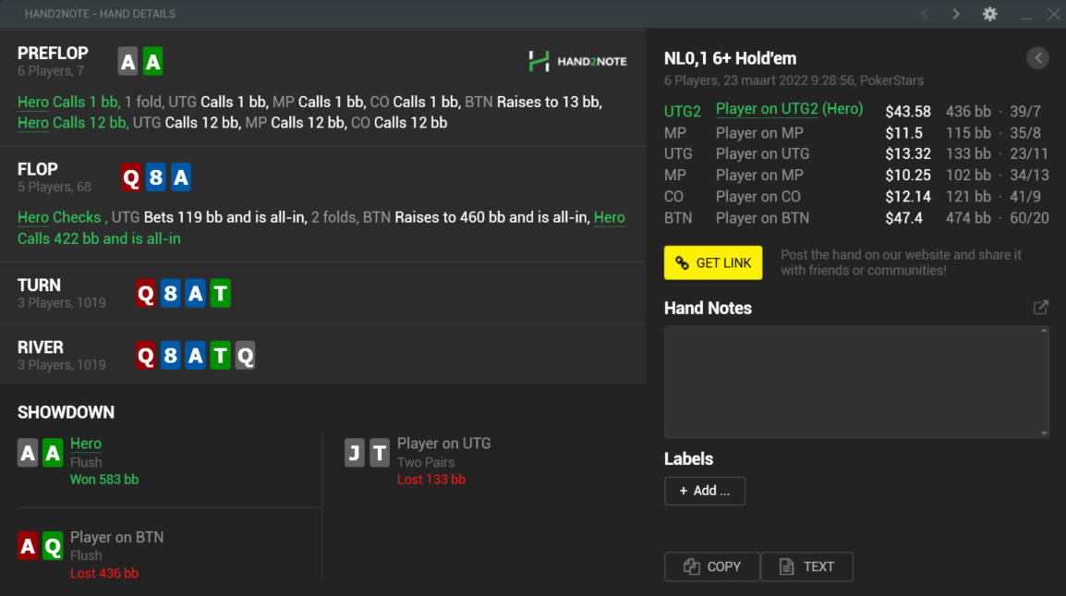Click Hero link before 'Checks' on flop
The height and width of the screenshot is (596, 1066).
32,218
